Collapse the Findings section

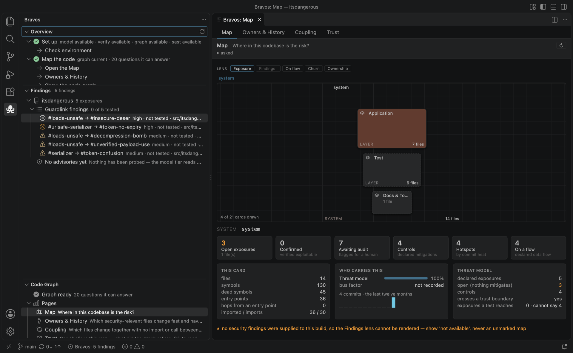pos(27,91)
